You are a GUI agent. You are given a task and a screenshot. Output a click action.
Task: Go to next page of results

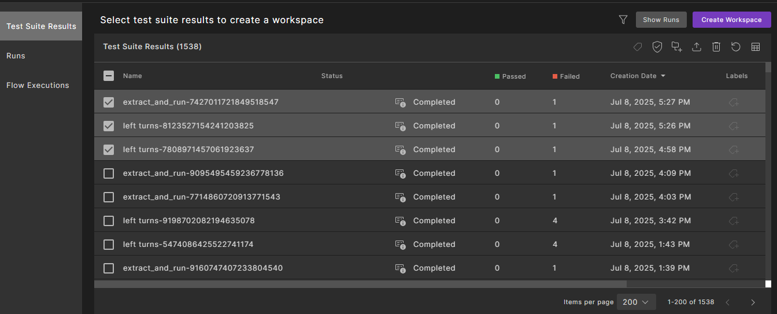[x=753, y=302]
